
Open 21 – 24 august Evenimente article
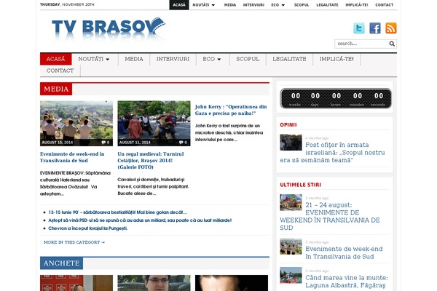point(330,216)
